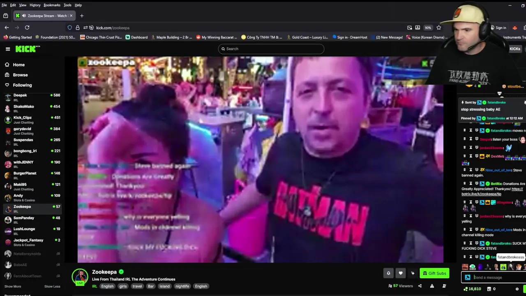Click the KICKs button in header

pyautogui.click(x=514, y=49)
